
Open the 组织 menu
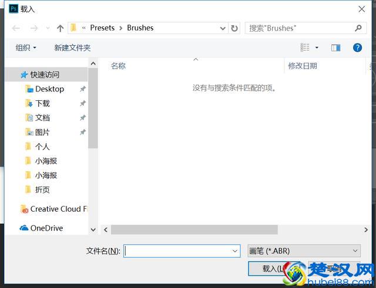26,48
